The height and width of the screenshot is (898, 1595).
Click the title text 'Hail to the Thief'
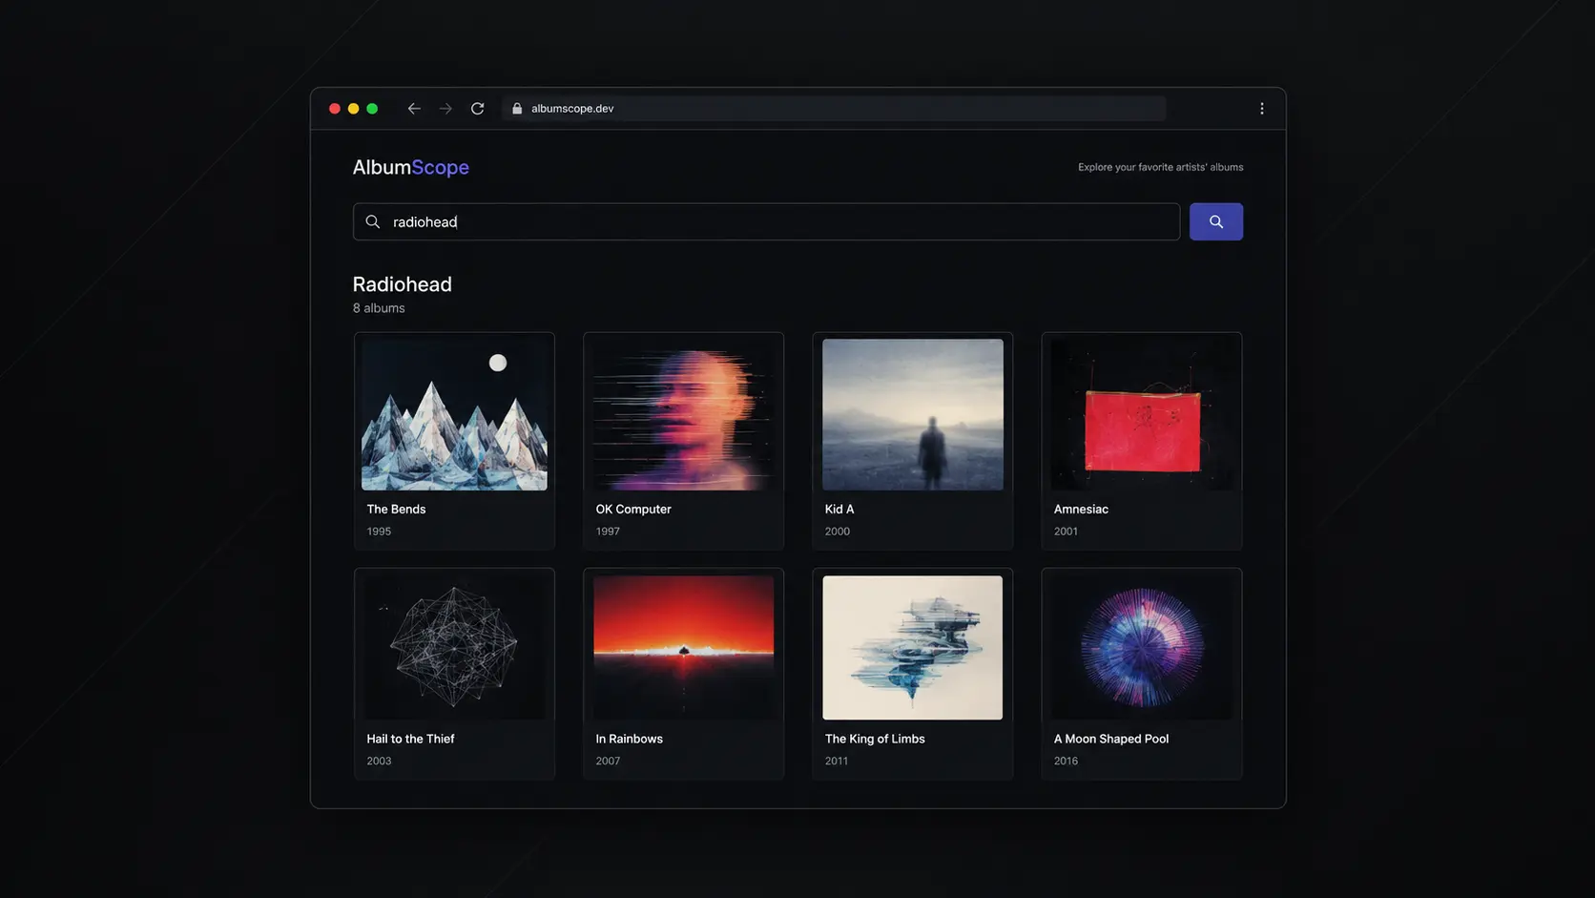pos(410,739)
